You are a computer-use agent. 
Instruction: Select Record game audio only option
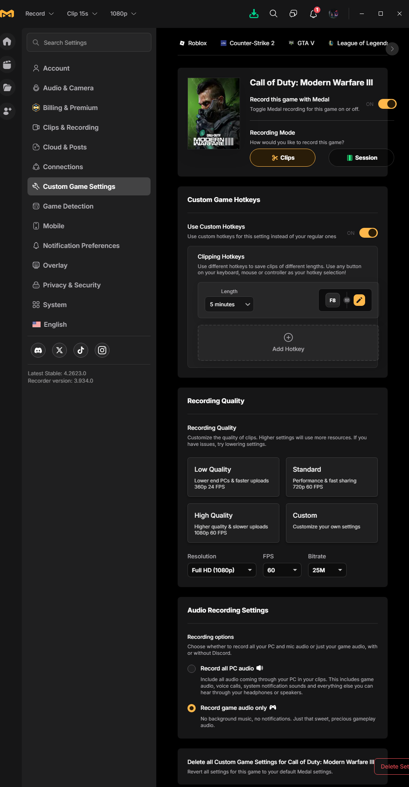coord(192,708)
